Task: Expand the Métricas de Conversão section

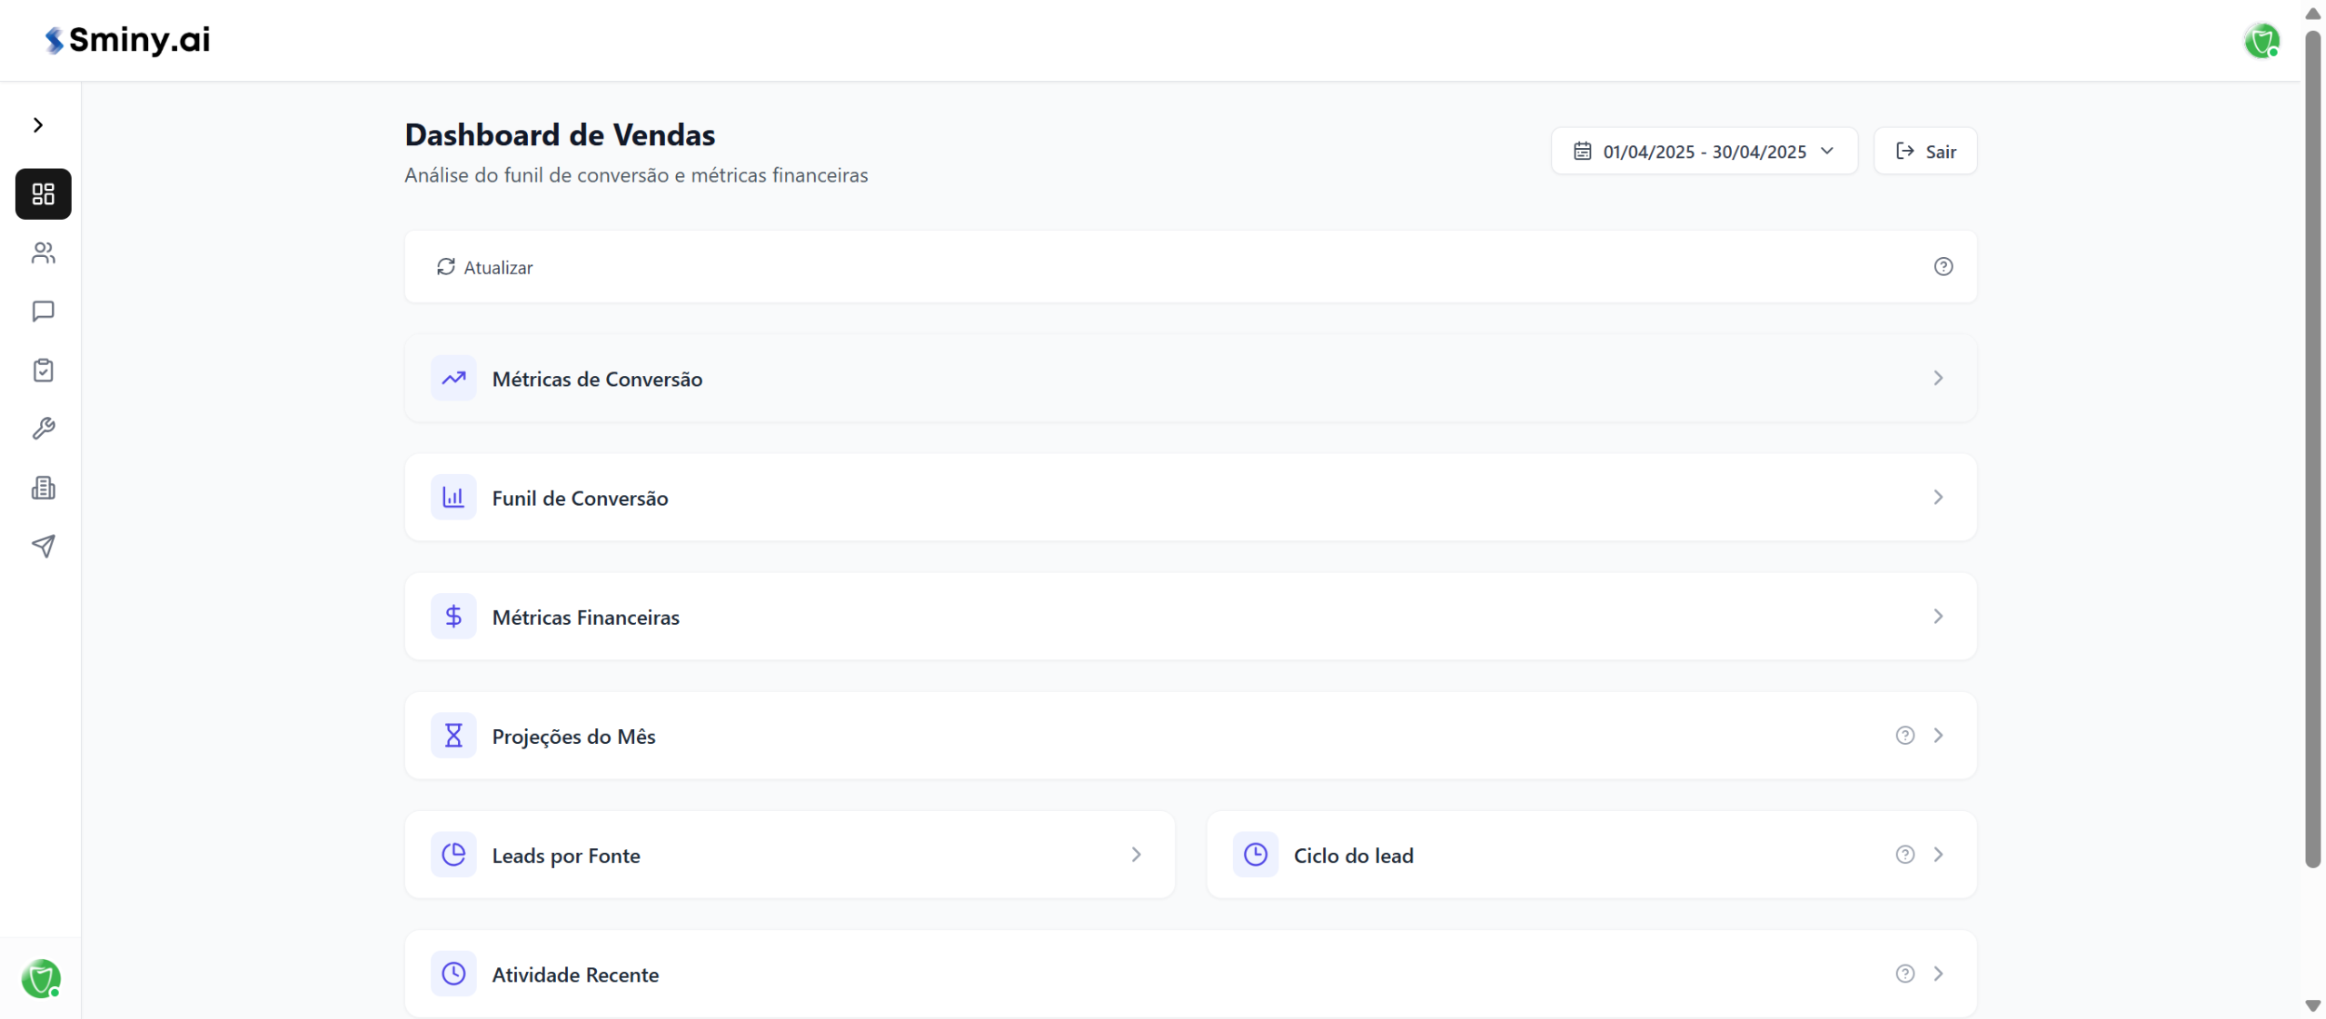Action: (1937, 378)
